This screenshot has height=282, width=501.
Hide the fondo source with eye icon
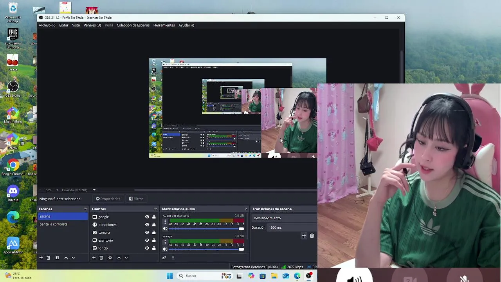(147, 248)
